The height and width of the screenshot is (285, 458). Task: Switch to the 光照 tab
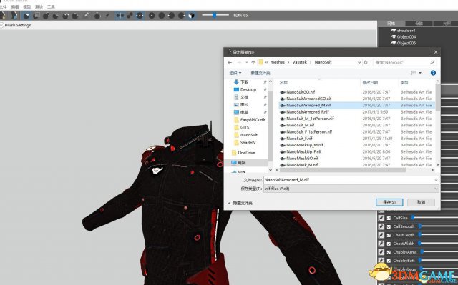tap(446, 24)
